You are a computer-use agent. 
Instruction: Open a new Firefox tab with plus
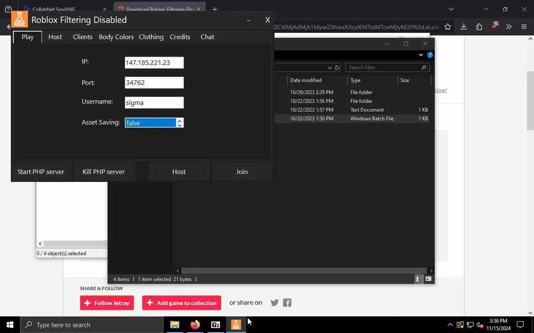coord(214,9)
